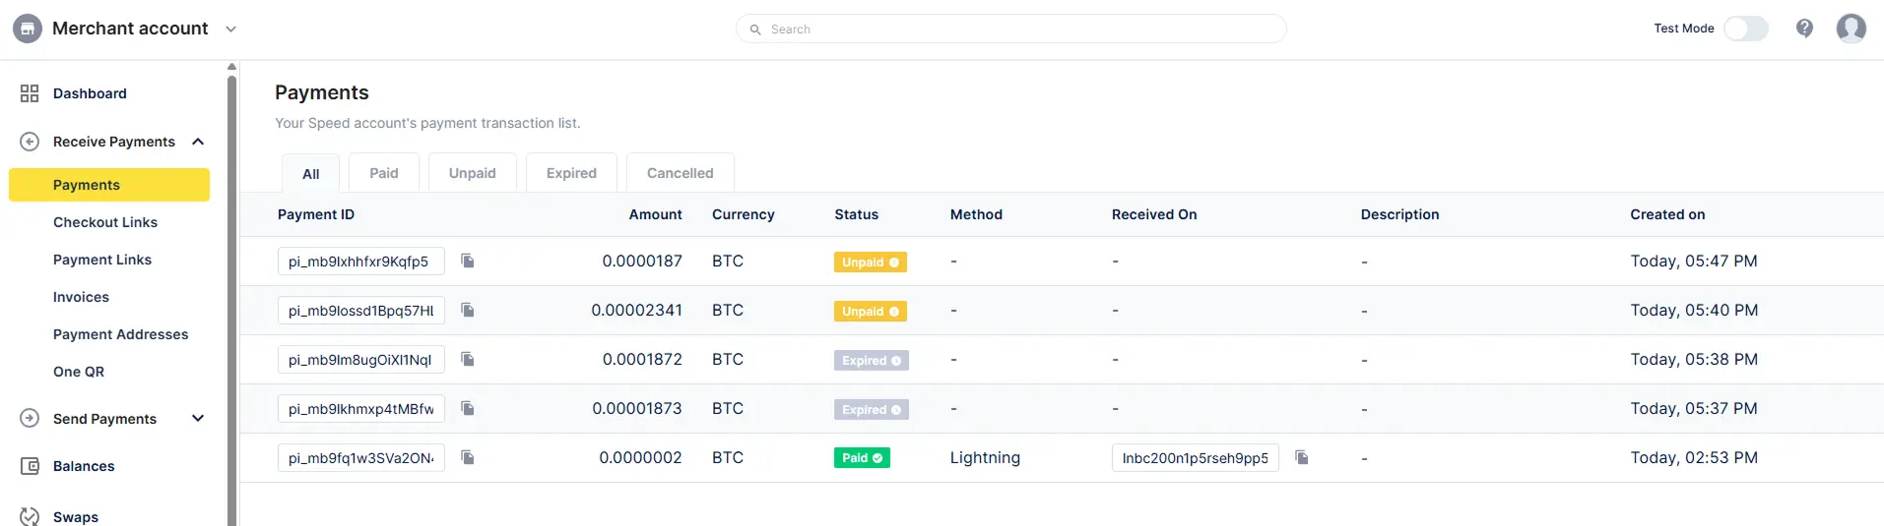Screen dimensions: 1884x526
Task: Click the Status column header
Action: pos(857,214)
